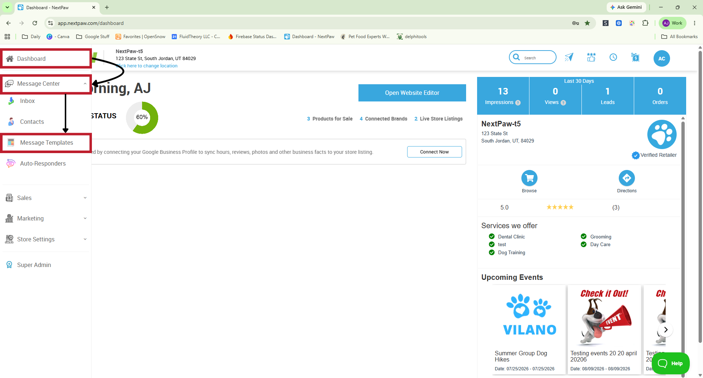
Task: Click the Directions arrow icon
Action: click(627, 178)
